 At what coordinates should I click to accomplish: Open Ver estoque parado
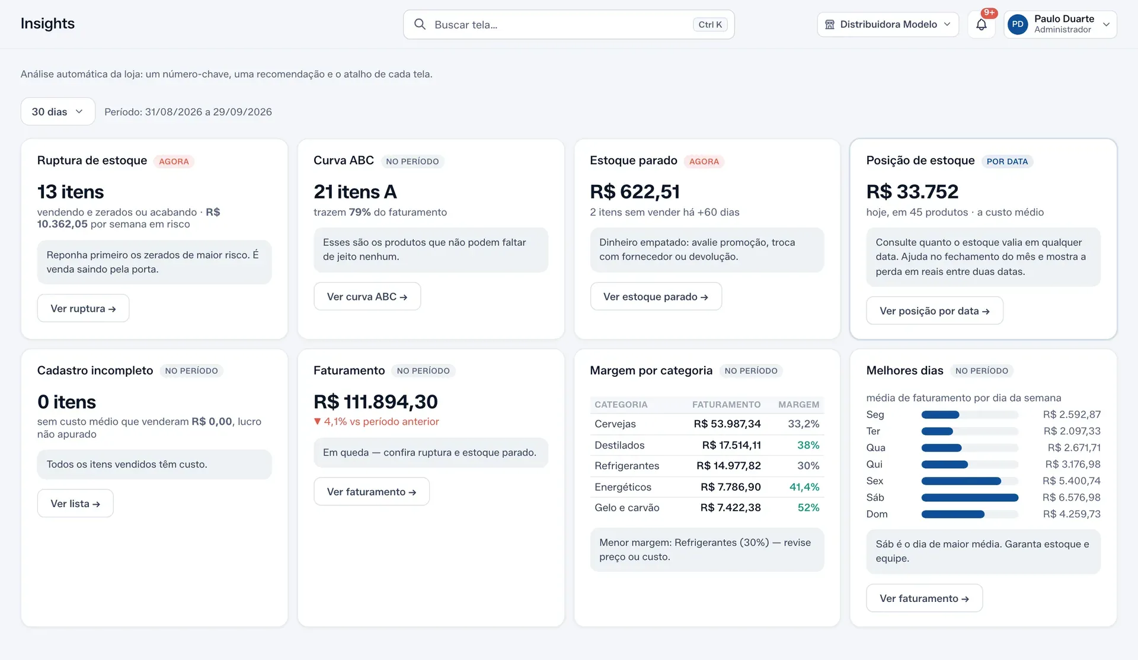pos(656,296)
